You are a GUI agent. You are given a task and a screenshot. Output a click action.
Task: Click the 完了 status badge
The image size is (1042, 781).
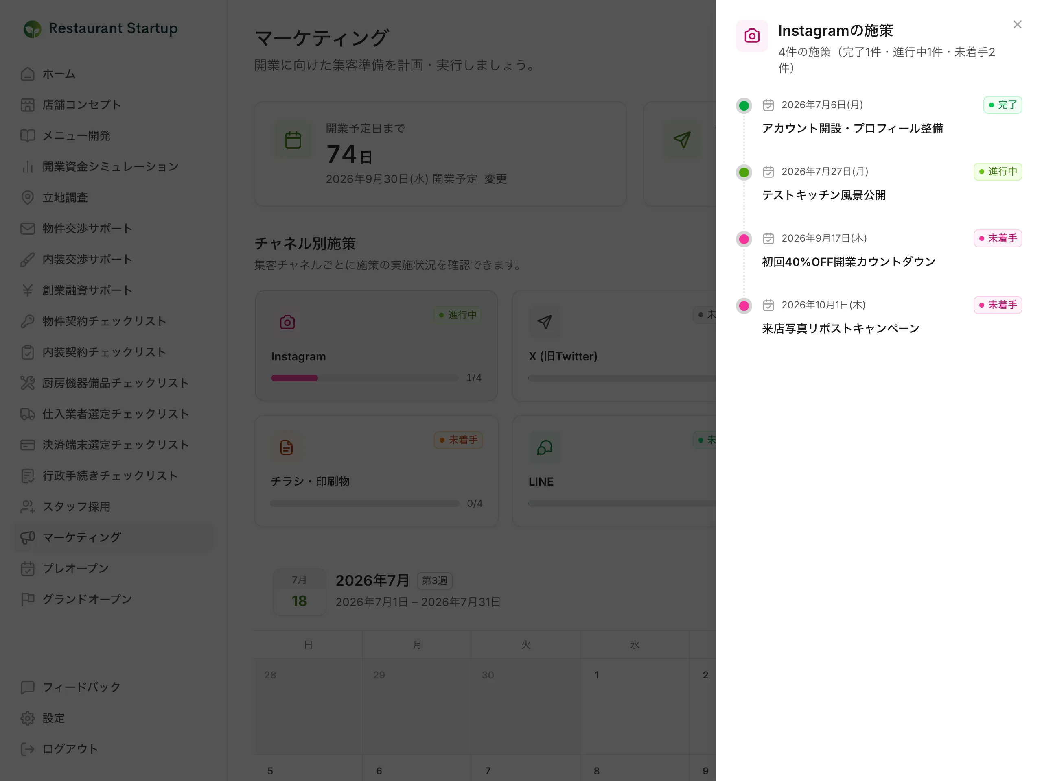coord(1003,105)
